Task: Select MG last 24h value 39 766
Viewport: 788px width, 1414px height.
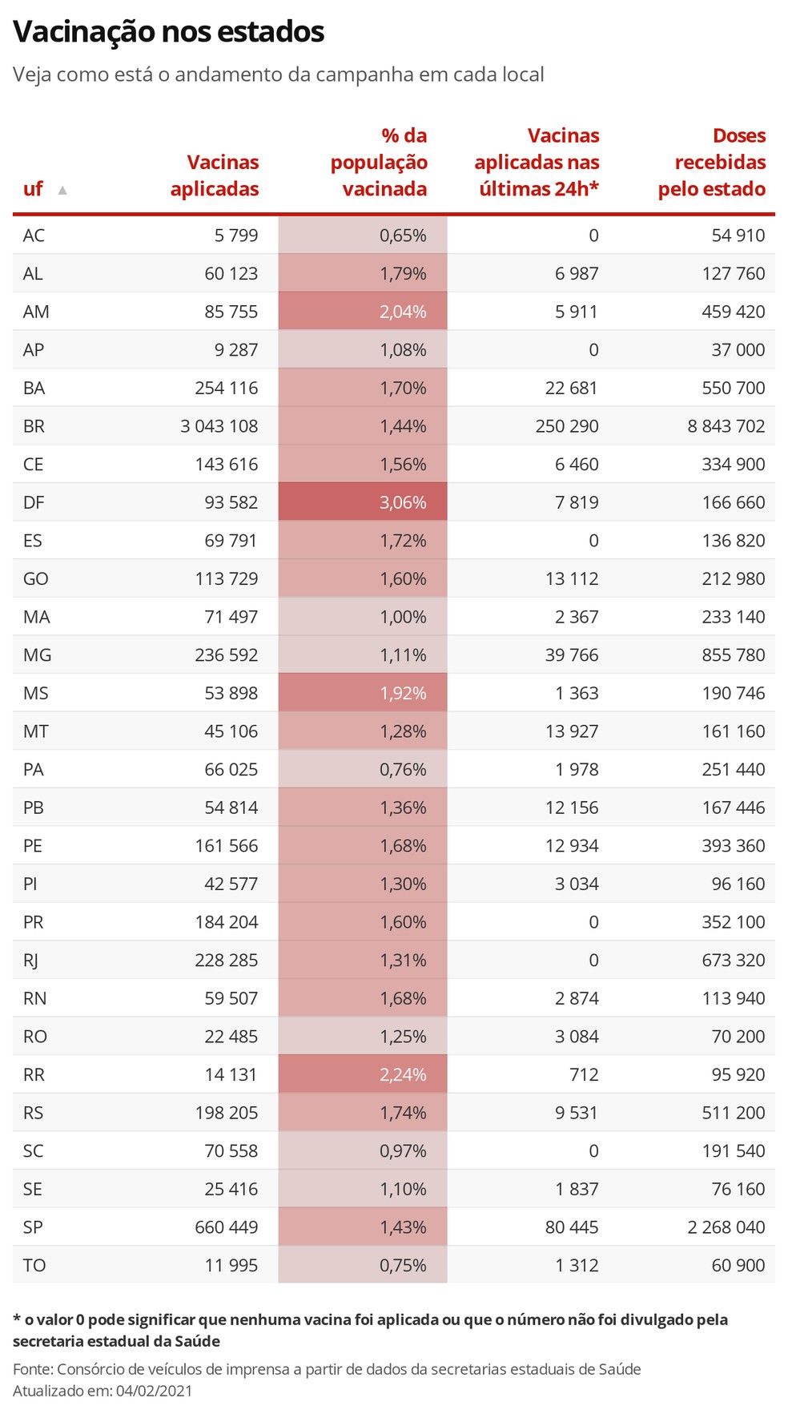Action: [572, 655]
